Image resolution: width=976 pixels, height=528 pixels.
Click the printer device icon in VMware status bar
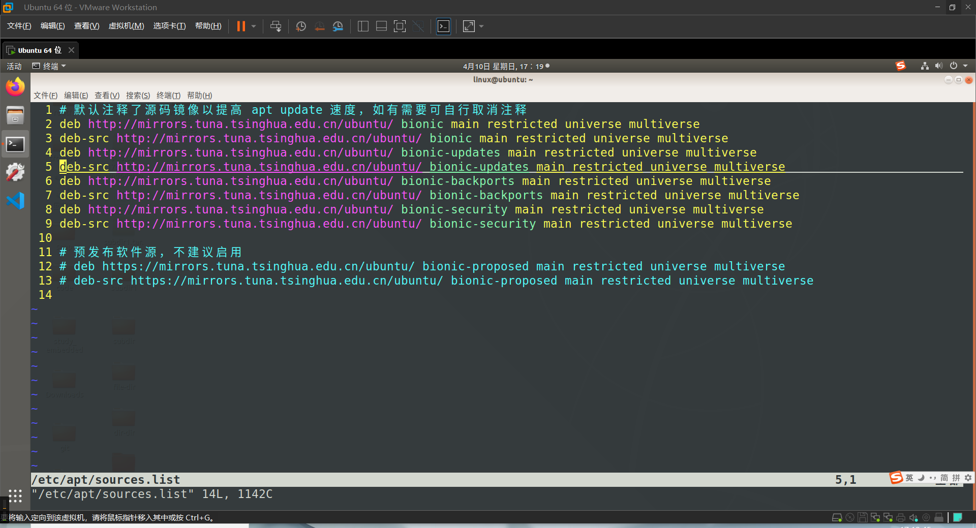[x=901, y=517]
